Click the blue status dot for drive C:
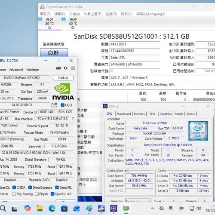This screenshot has width=215, height=215. pos(40,19)
